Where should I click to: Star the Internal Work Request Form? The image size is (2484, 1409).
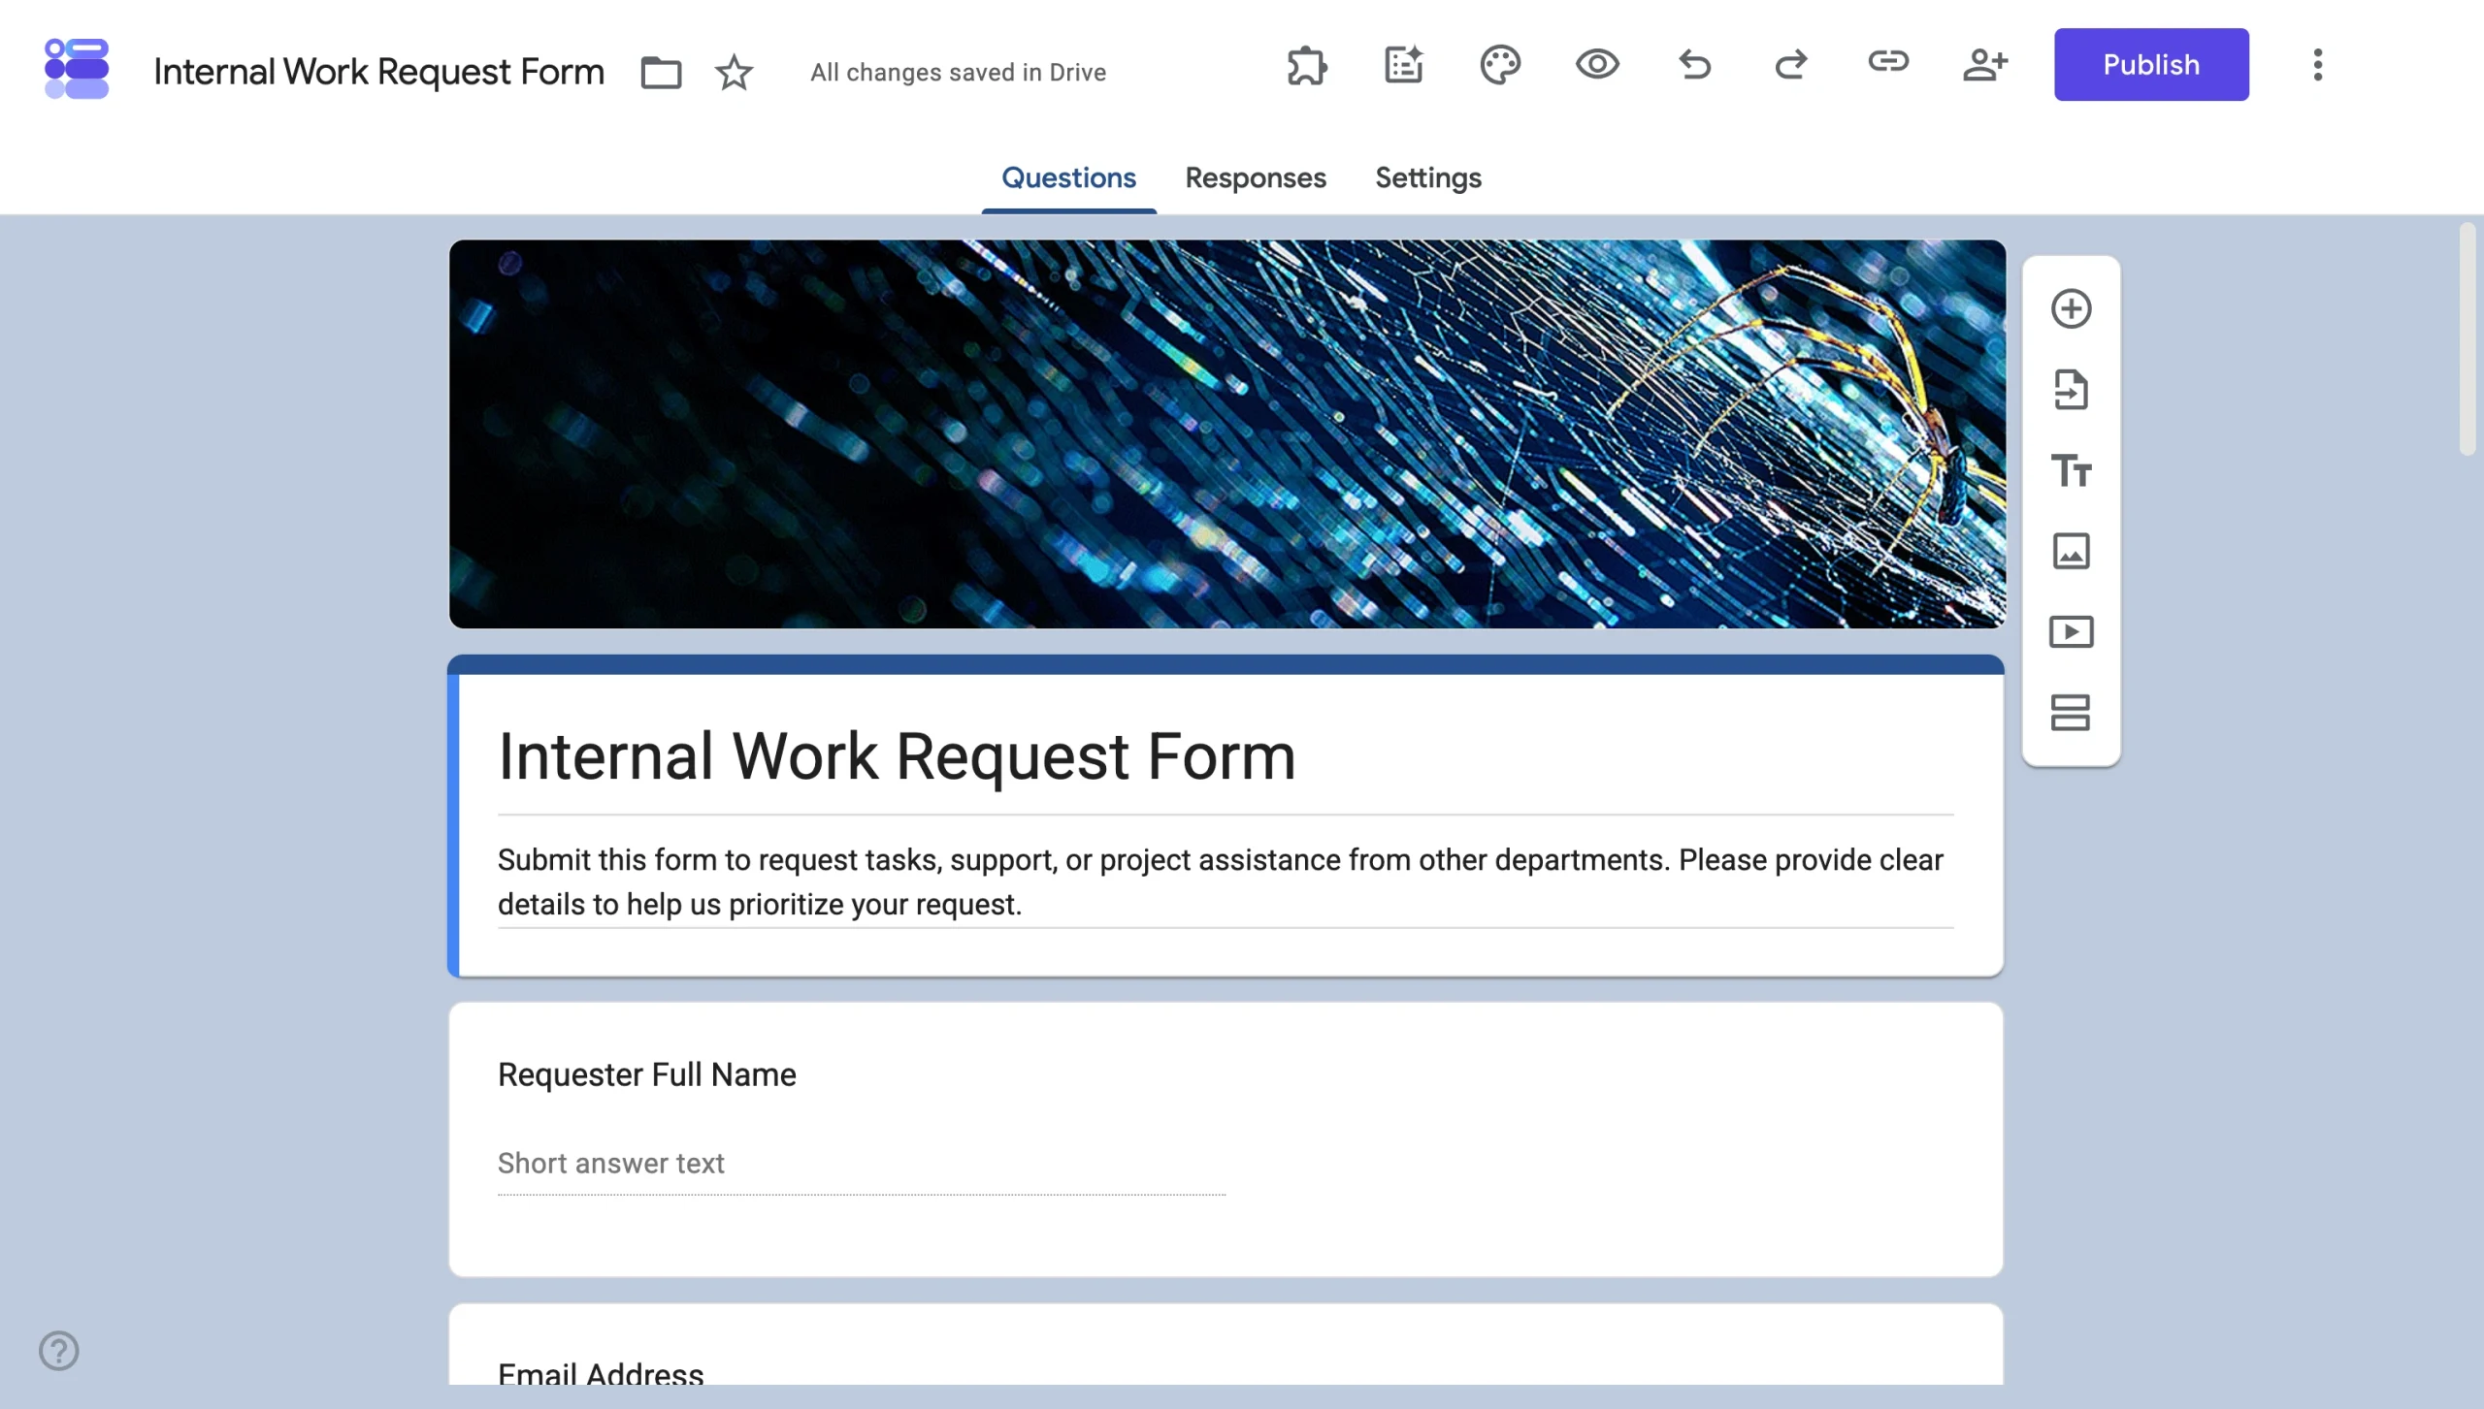734,73
